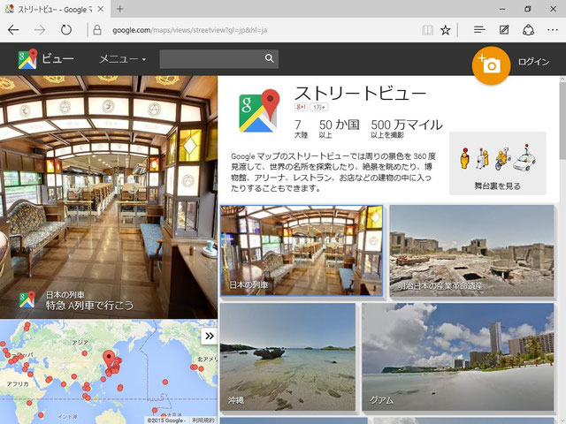Click the large red map pin over Japan
Image resolution: width=566 pixels, height=424 pixels.
(x=109, y=359)
